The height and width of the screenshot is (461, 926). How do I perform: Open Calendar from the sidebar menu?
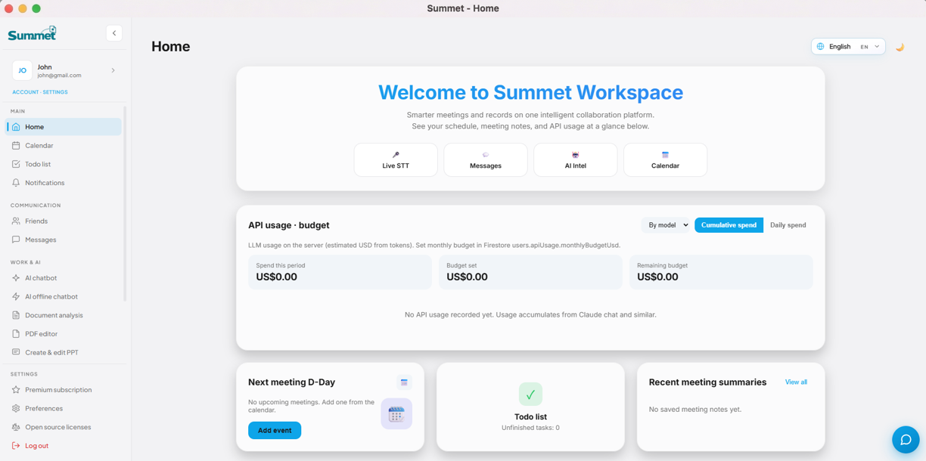coord(64,145)
